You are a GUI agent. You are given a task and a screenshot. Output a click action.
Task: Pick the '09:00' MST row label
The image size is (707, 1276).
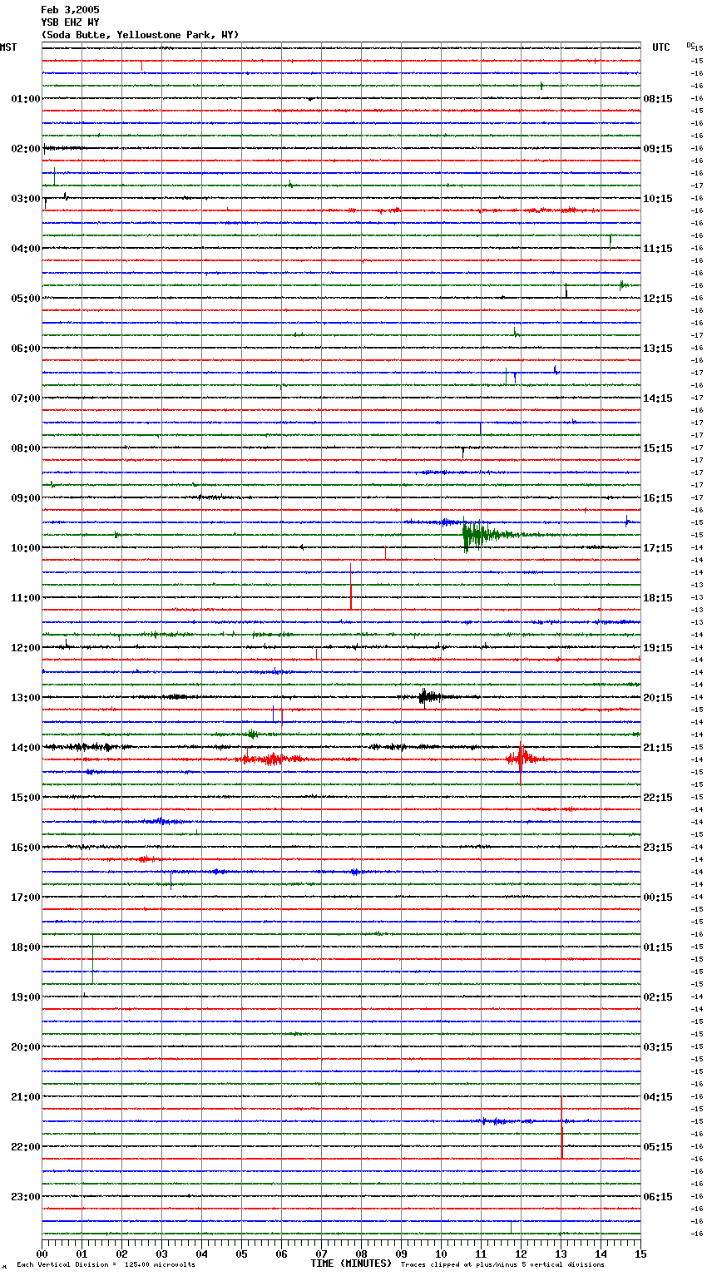(26, 498)
